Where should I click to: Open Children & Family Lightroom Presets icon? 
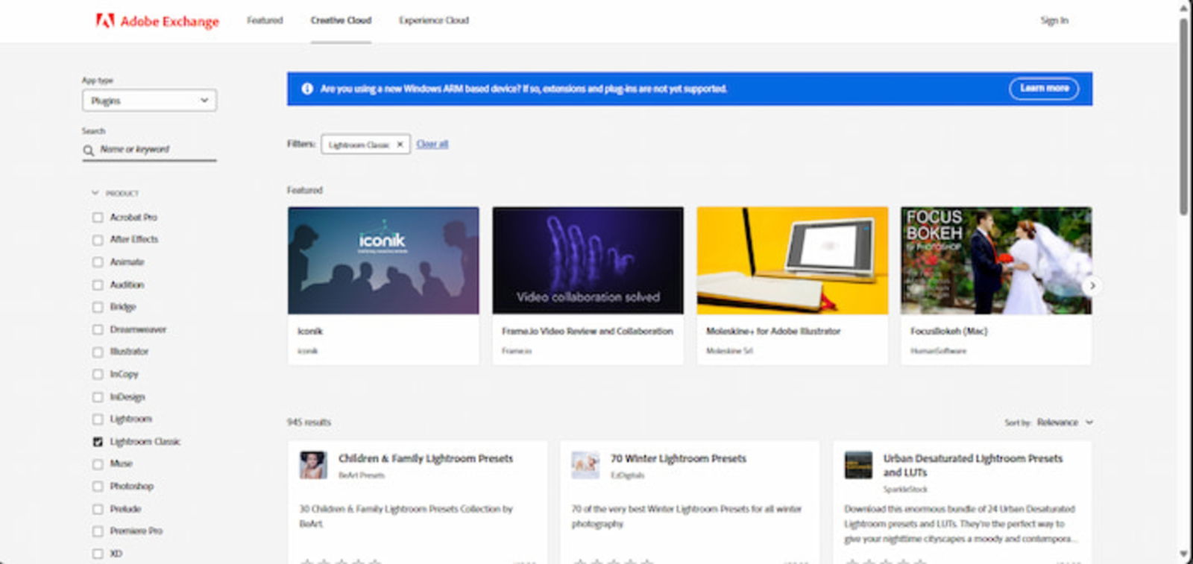click(x=313, y=465)
